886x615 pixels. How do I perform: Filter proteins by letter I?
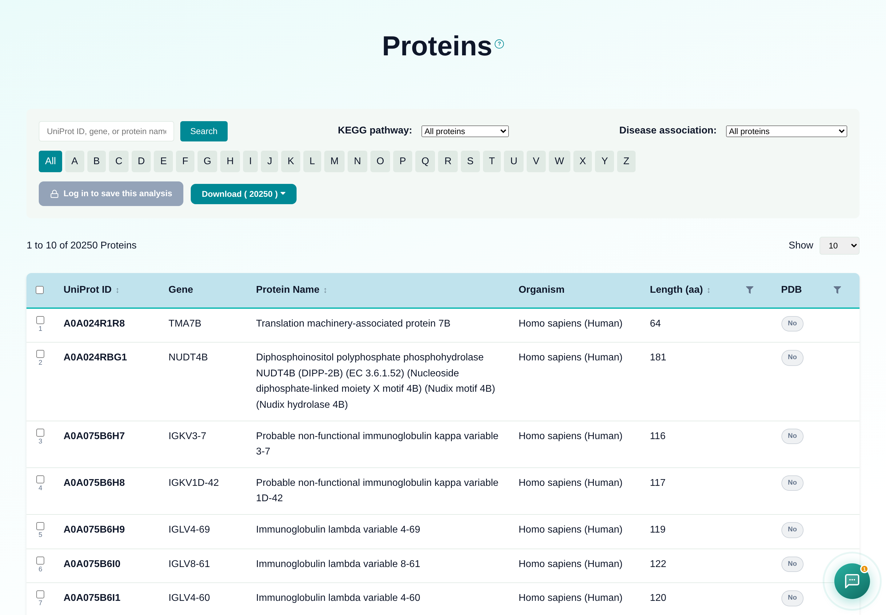(250, 161)
